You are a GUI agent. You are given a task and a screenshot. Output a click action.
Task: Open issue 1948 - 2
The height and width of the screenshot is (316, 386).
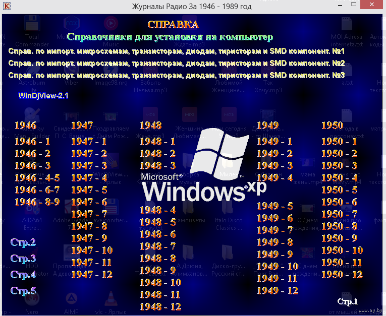157,154
